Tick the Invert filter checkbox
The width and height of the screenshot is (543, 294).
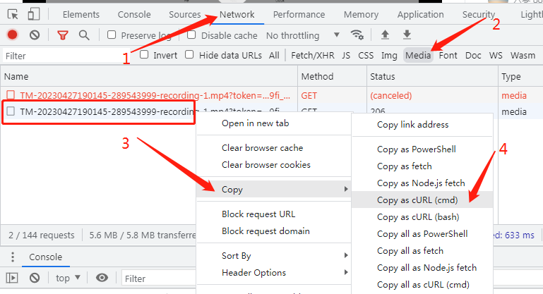coord(145,55)
